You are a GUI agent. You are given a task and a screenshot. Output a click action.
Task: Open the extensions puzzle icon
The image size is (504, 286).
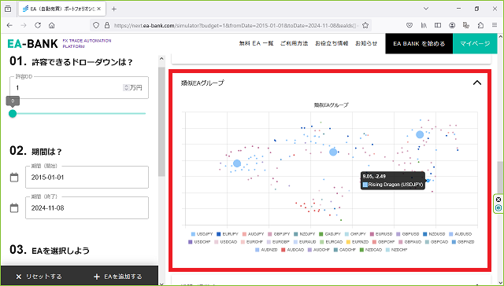point(480,25)
